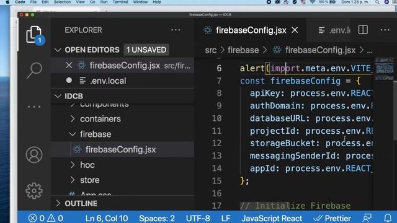Click unsaved dot next to .env.local
Viewport: 397px width, 223px height.
click(x=69, y=81)
